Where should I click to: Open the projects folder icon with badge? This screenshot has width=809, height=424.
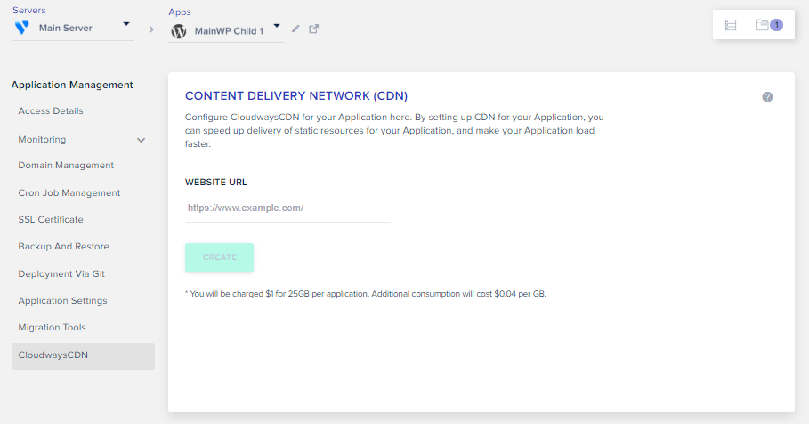762,25
